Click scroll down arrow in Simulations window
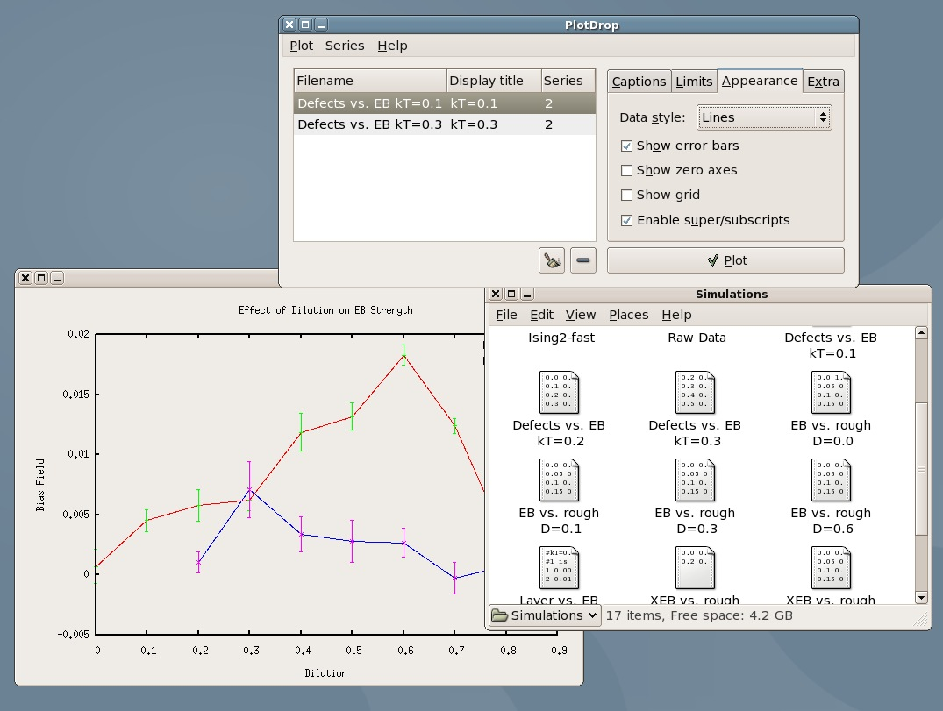 click(921, 597)
